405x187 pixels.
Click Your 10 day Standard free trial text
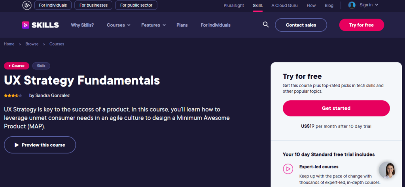329,155
